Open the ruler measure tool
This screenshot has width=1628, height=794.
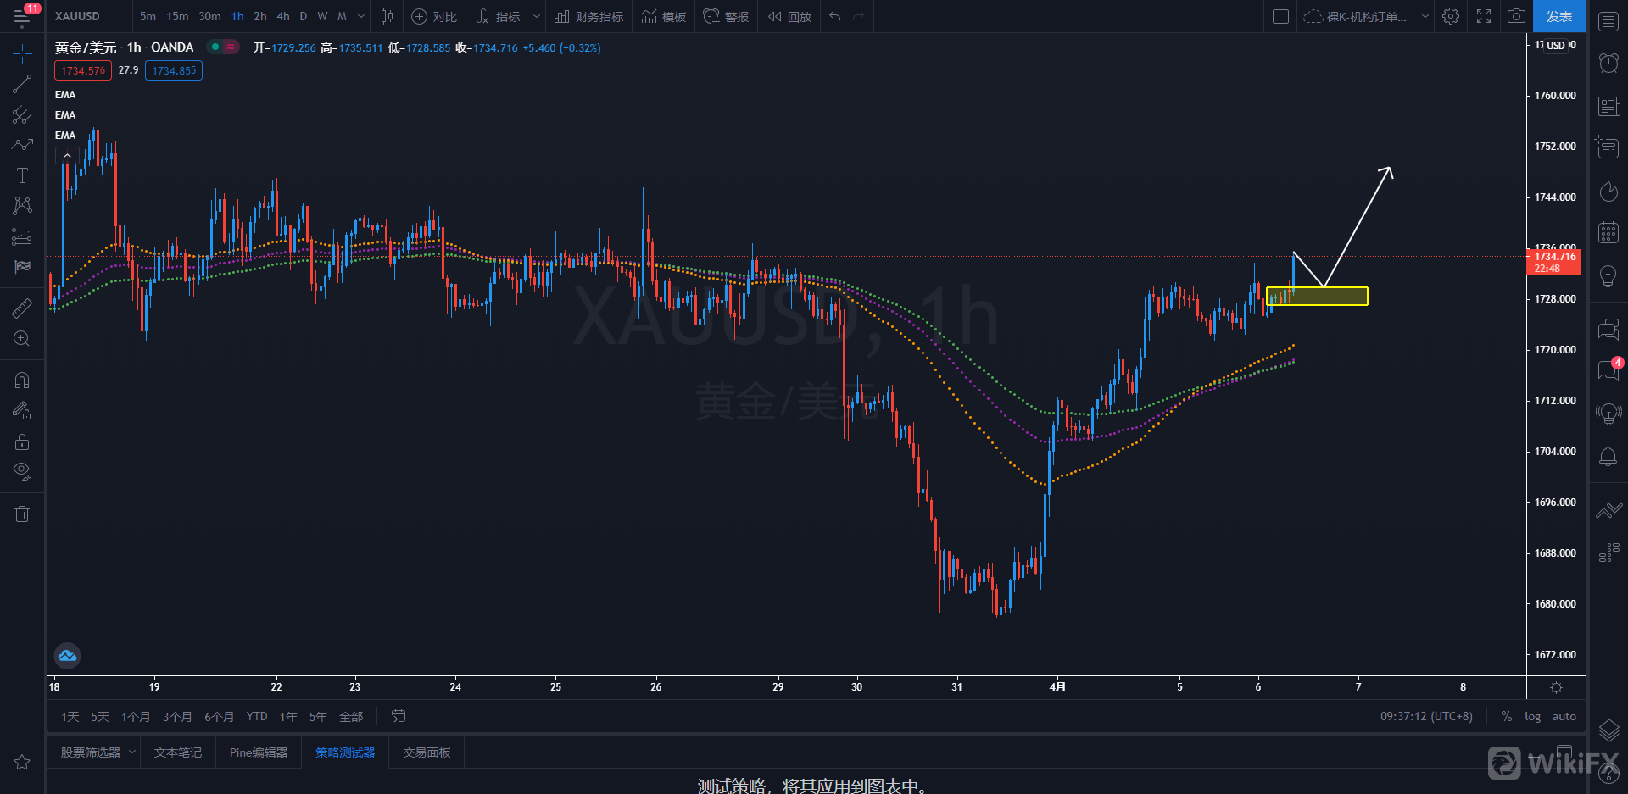pos(22,308)
